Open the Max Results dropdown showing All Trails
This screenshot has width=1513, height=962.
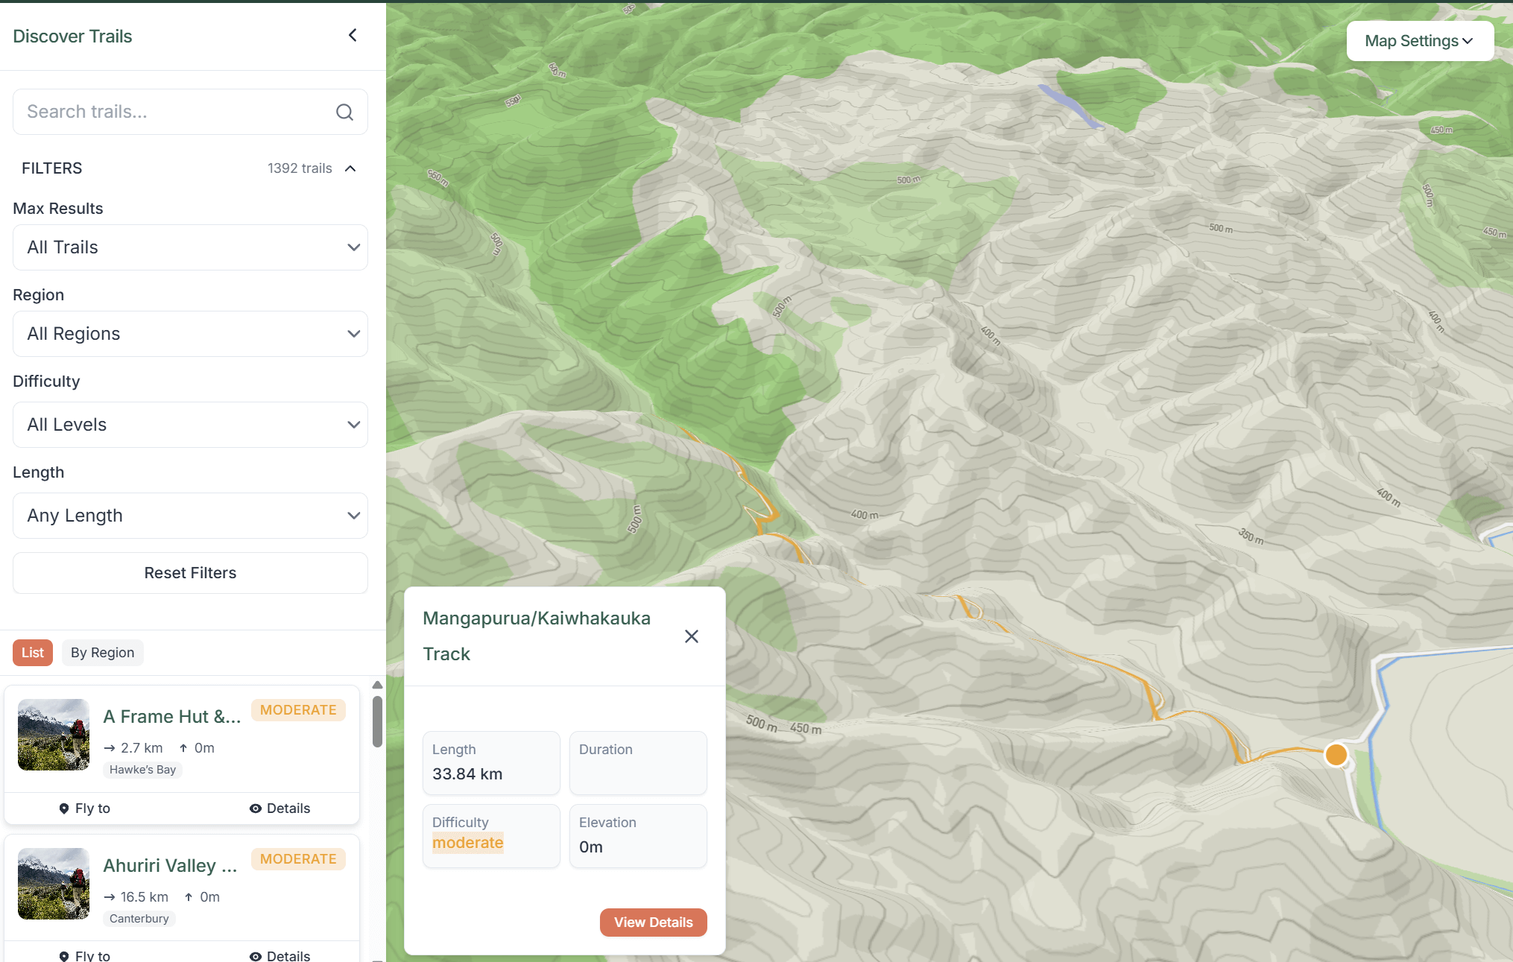click(190, 247)
